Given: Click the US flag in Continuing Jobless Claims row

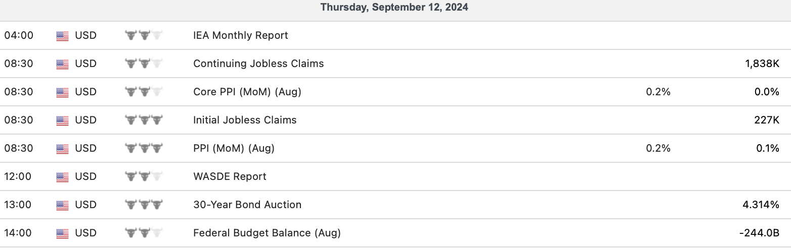Looking at the screenshot, I should pyautogui.click(x=62, y=64).
